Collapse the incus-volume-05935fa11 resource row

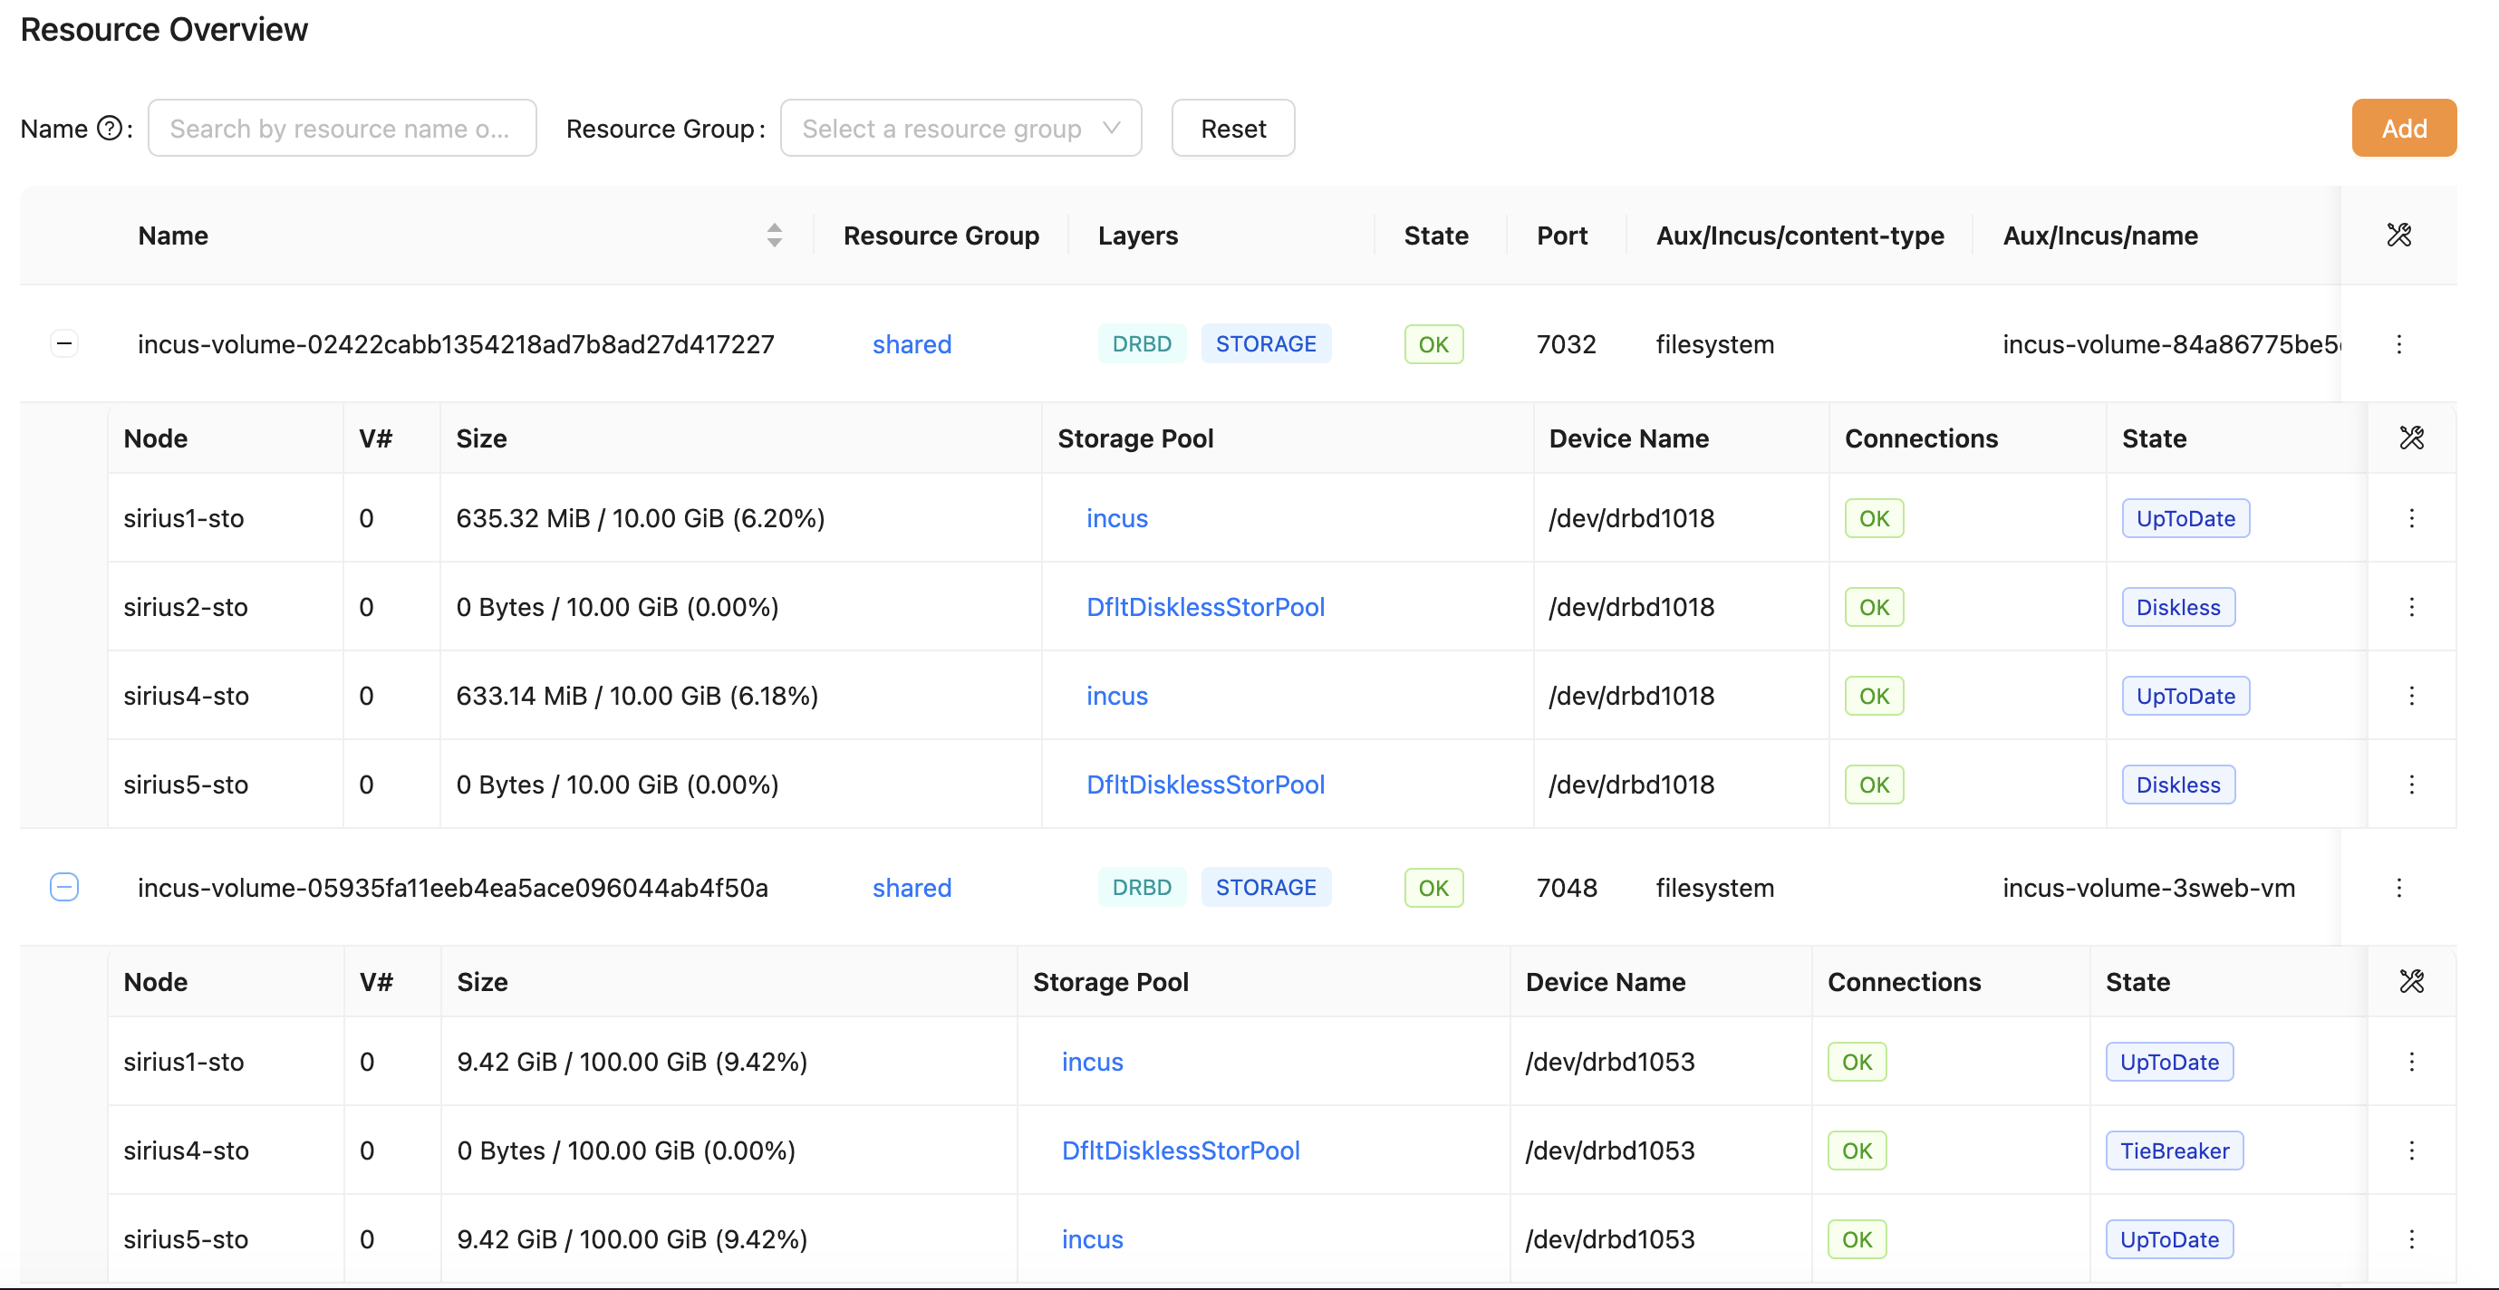(x=64, y=887)
